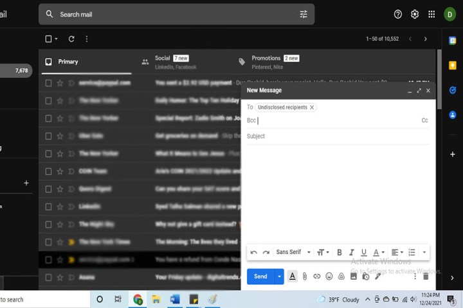Screen dimensions: 463x308
Task: Go to the newer emails page
Action: [x=410, y=39]
